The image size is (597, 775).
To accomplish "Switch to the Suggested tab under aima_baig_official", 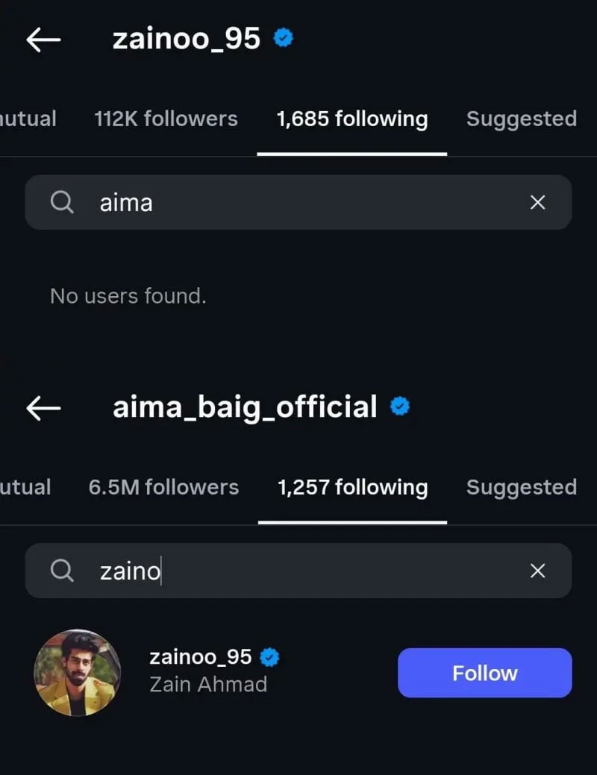I will point(521,487).
